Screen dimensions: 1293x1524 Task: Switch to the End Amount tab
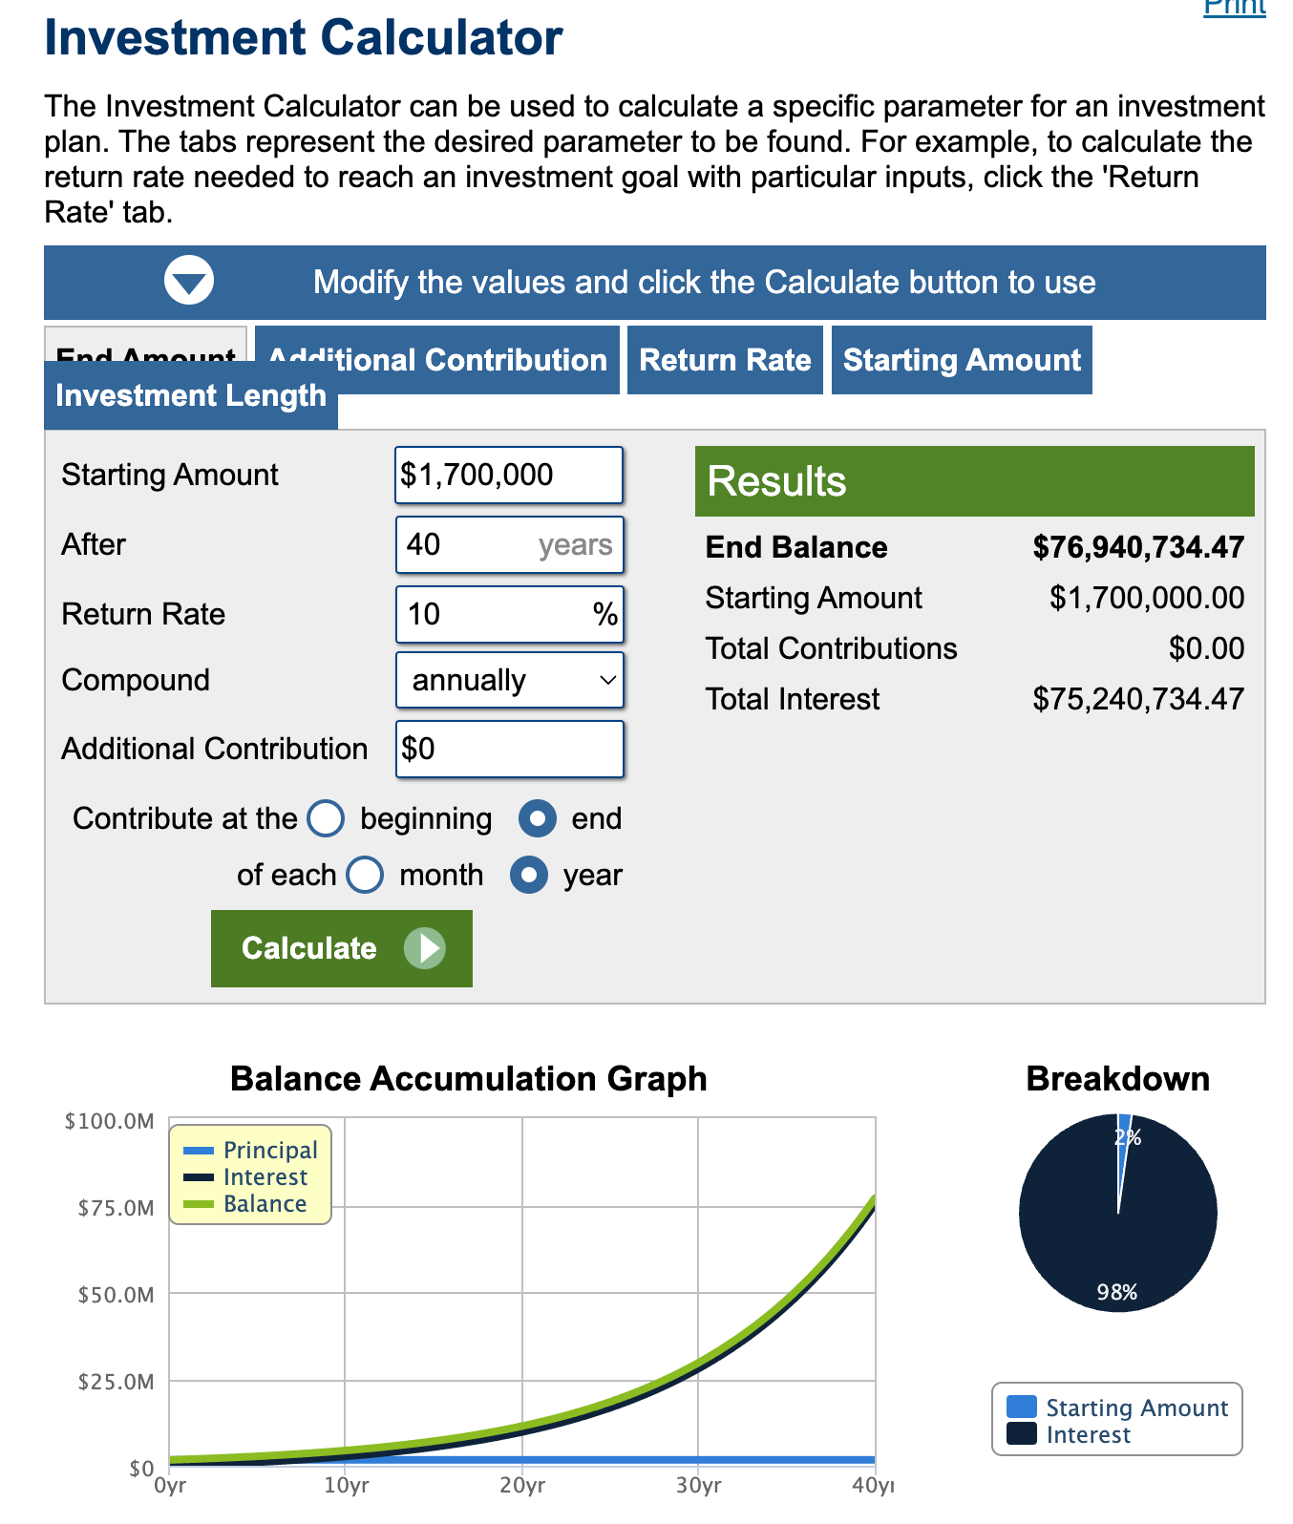coord(146,346)
